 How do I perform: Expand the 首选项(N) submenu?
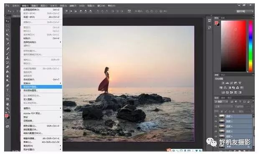coord(41,146)
